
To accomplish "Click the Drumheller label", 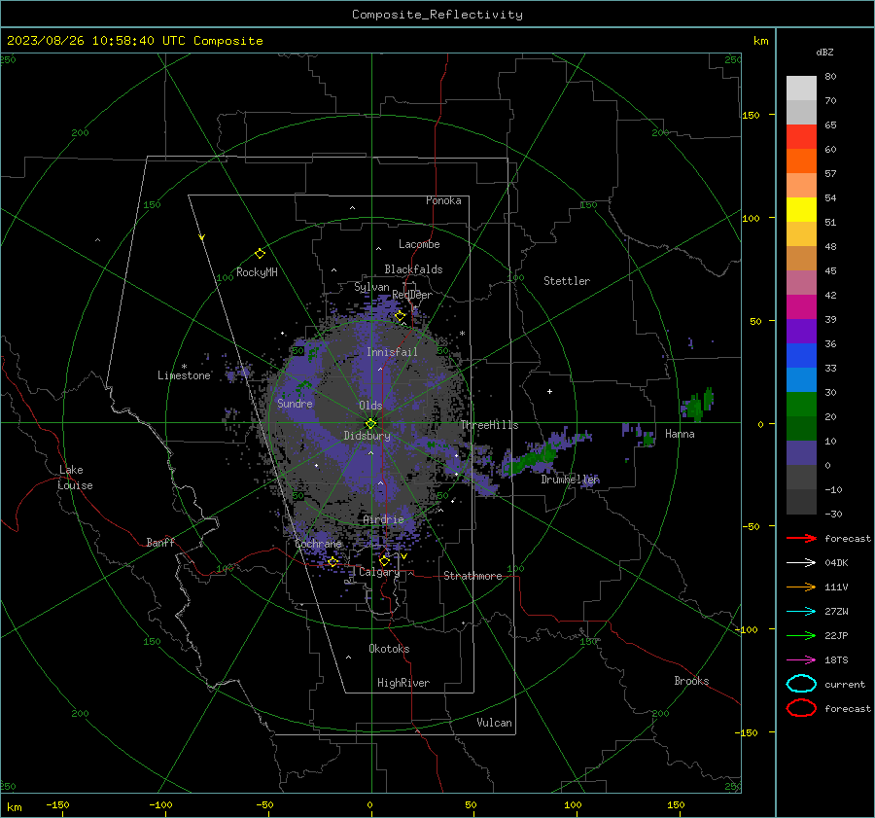I will pos(571,480).
